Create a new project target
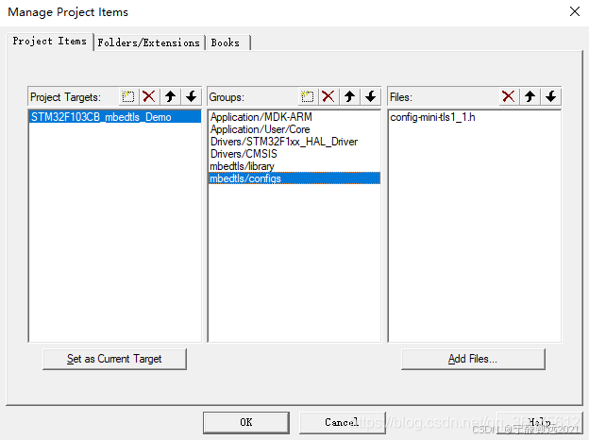 [x=128, y=96]
